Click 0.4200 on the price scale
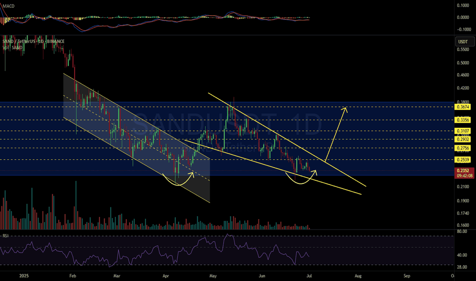The height and width of the screenshot is (281, 476). [463, 88]
